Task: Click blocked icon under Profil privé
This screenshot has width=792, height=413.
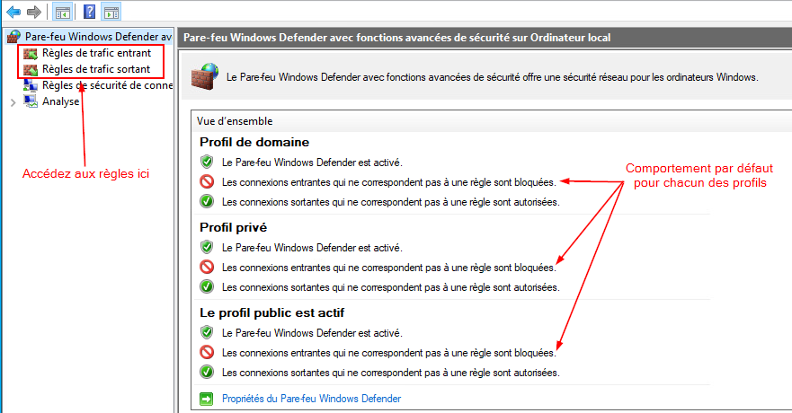Action: click(x=207, y=267)
